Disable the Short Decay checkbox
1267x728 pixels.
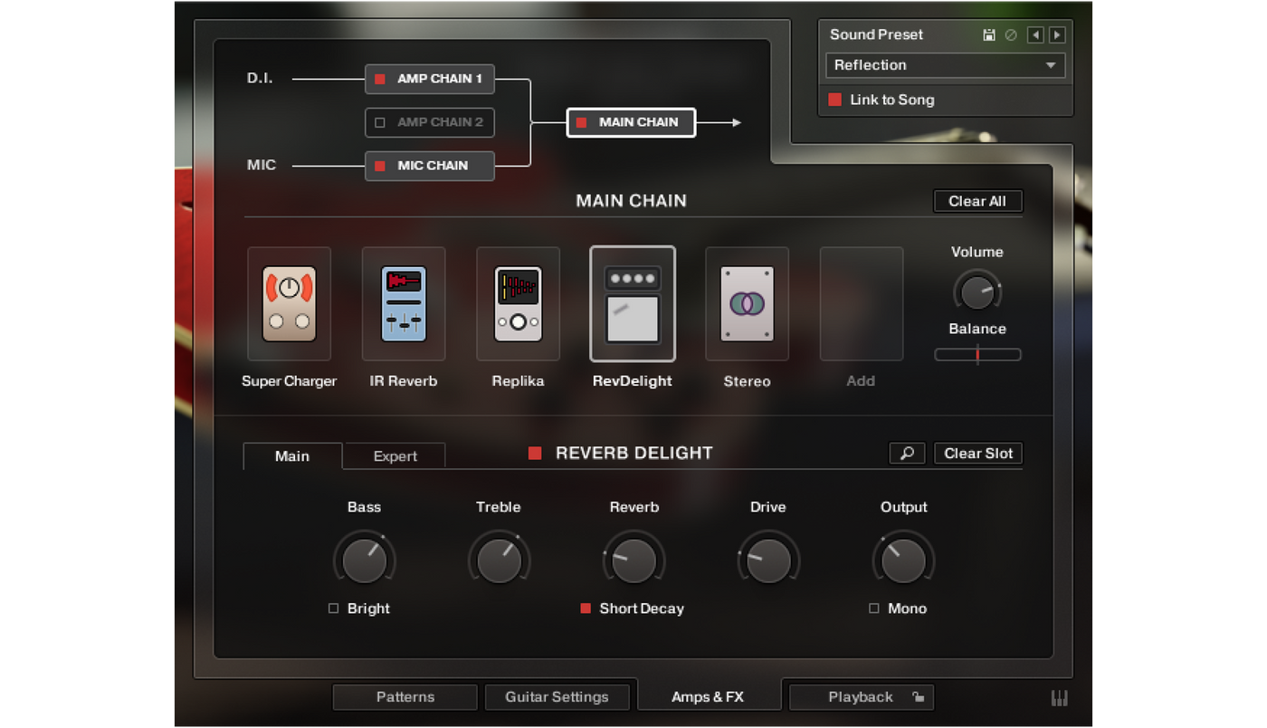(x=586, y=608)
